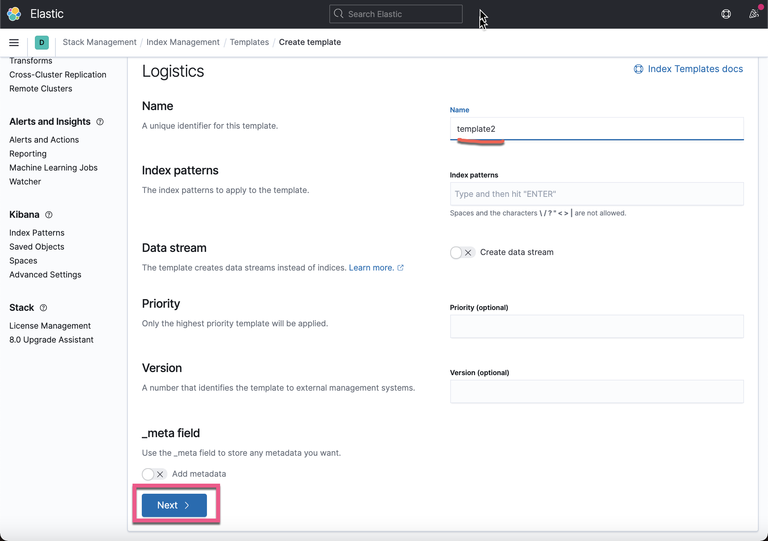Enable the Add metadata toggle
The height and width of the screenshot is (541, 768).
[148, 474]
